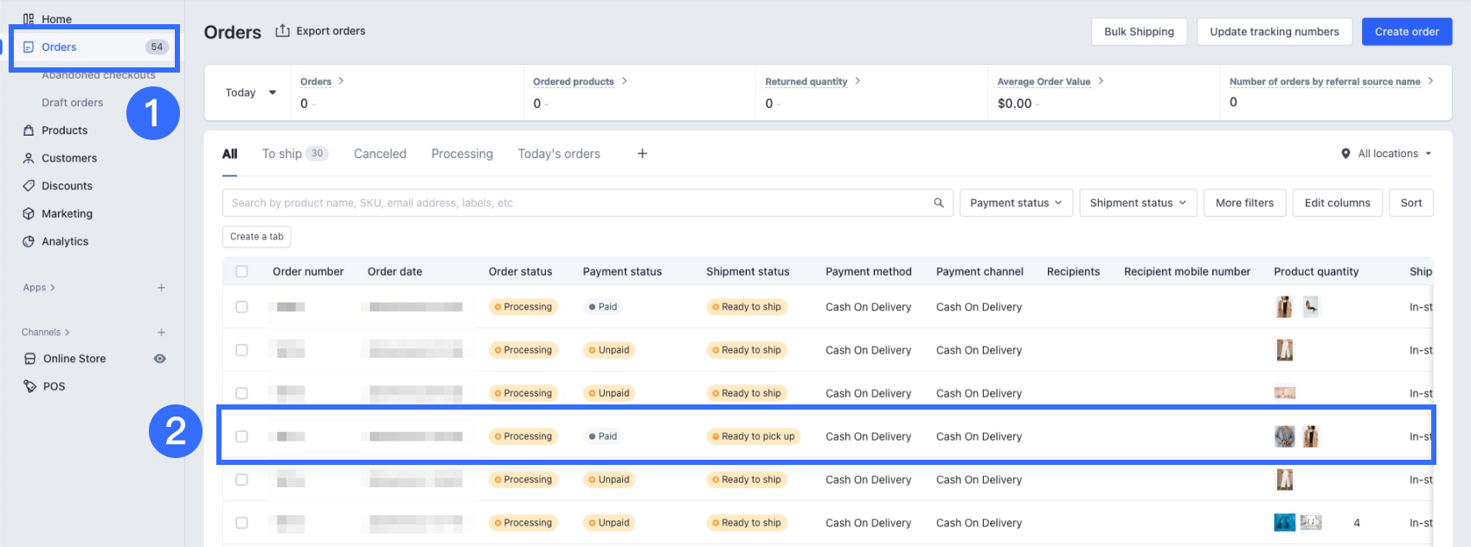This screenshot has width=1471, height=547.
Task: Add a sales channel with plus icon
Action: (161, 333)
